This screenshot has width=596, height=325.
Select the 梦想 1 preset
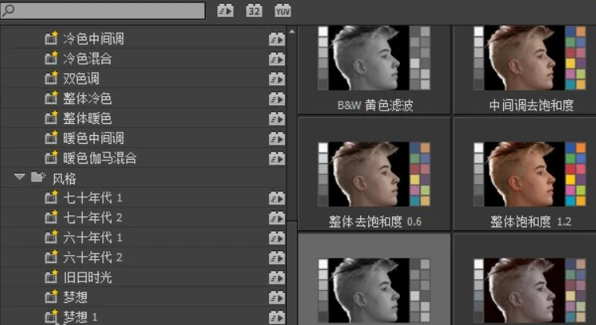tap(80, 316)
